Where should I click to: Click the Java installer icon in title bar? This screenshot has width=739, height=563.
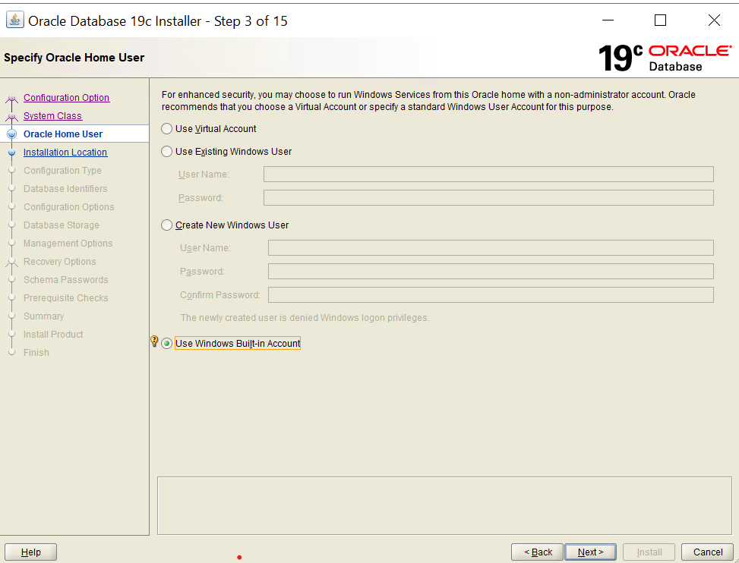click(14, 20)
